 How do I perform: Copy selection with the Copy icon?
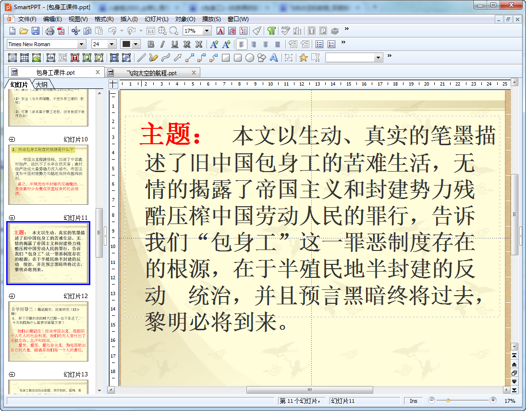(x=87, y=31)
